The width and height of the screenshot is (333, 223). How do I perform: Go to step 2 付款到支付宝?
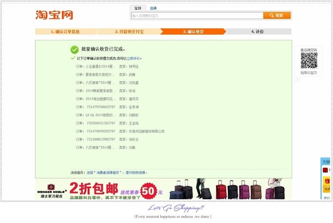point(129,32)
